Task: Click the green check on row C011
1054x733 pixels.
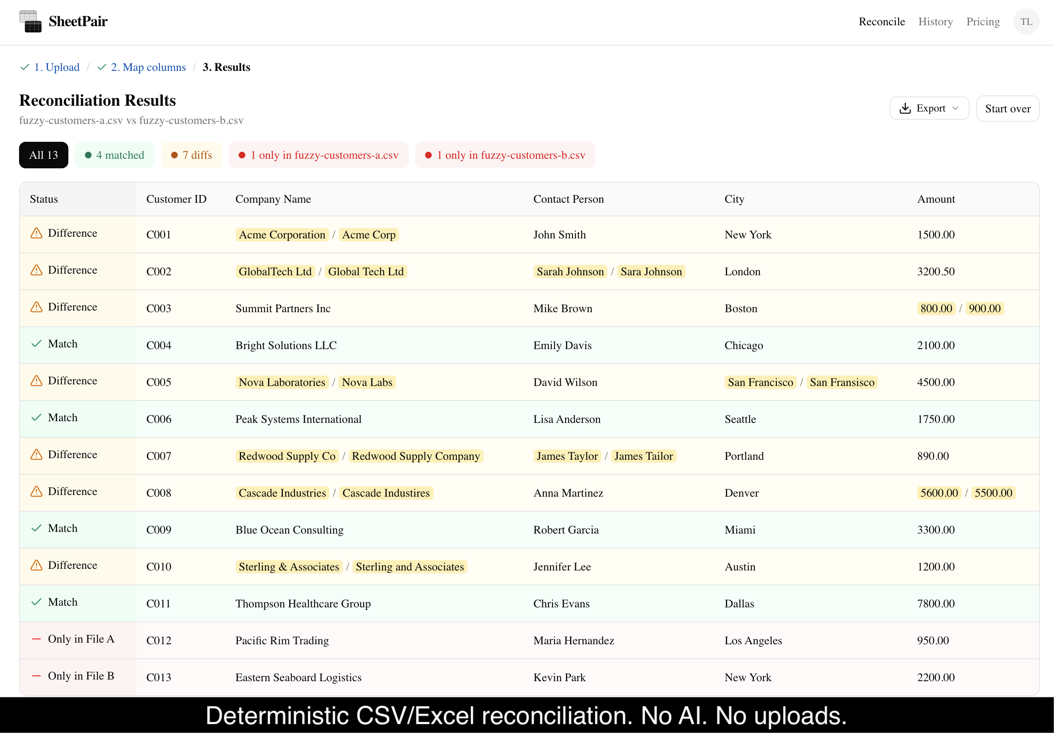Action: click(x=36, y=602)
